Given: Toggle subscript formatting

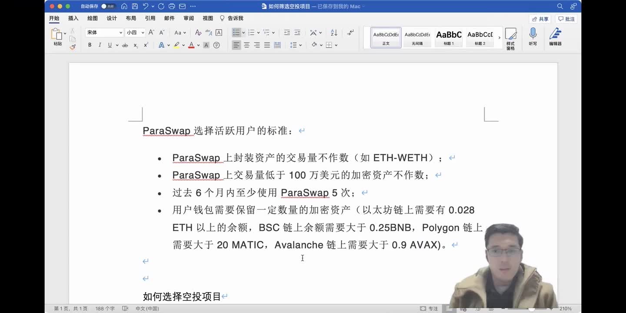Looking at the screenshot, I should (136, 45).
